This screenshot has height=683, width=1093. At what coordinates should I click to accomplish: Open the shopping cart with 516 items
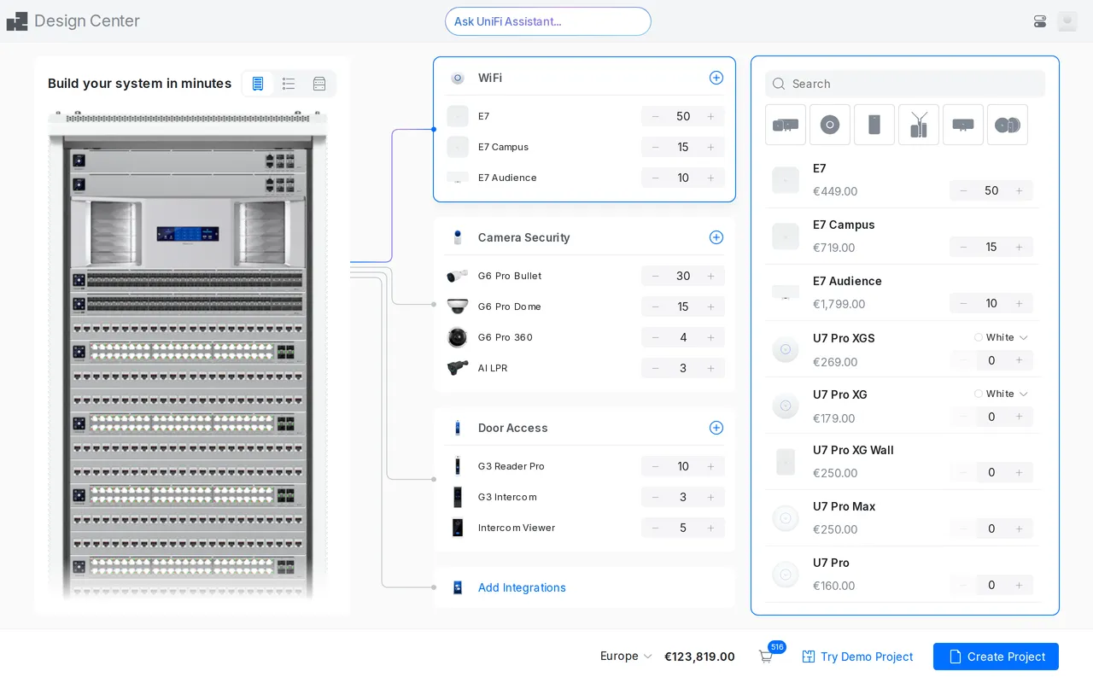pos(766,656)
